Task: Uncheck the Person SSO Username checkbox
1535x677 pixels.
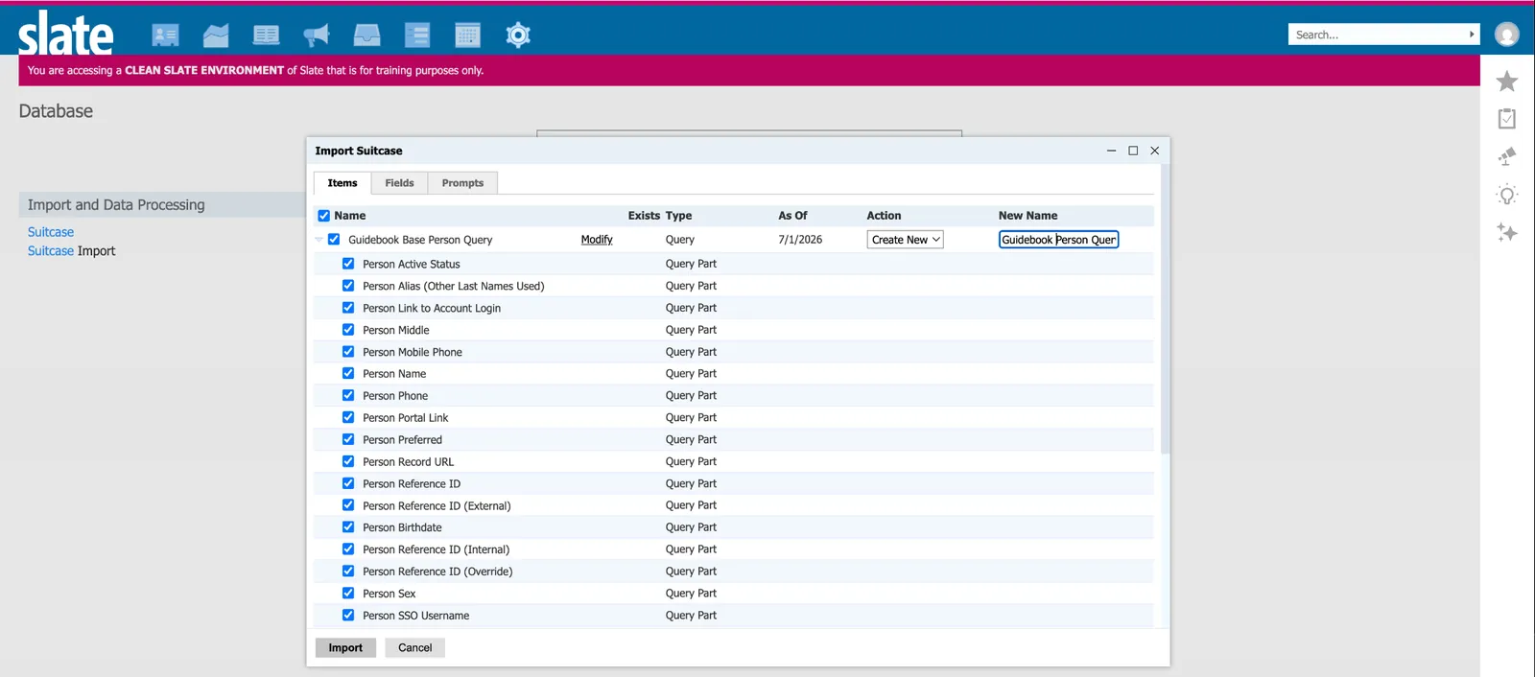Action: [348, 616]
